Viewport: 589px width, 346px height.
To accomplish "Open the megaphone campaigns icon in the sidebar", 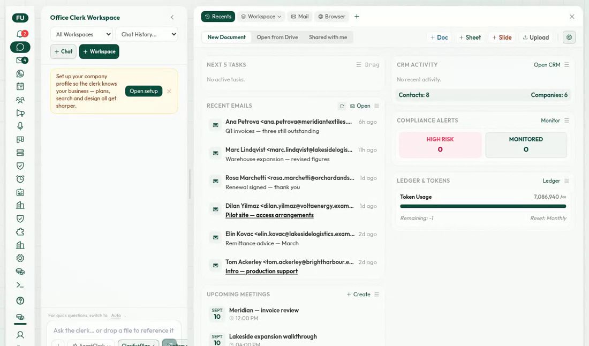I will (x=20, y=113).
